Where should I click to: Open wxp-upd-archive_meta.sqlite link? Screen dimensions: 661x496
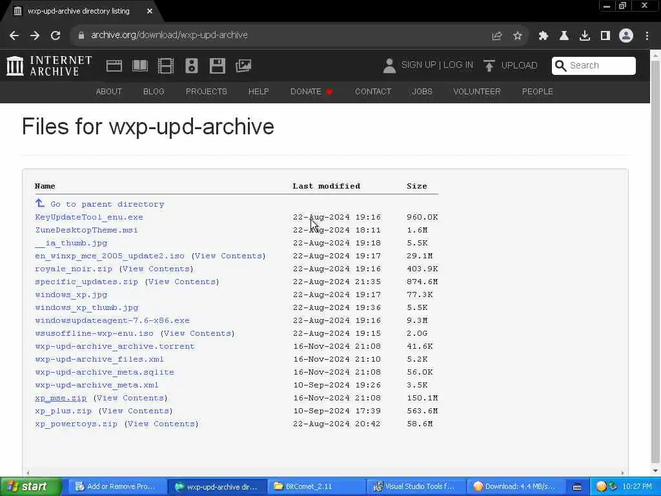pos(105,372)
